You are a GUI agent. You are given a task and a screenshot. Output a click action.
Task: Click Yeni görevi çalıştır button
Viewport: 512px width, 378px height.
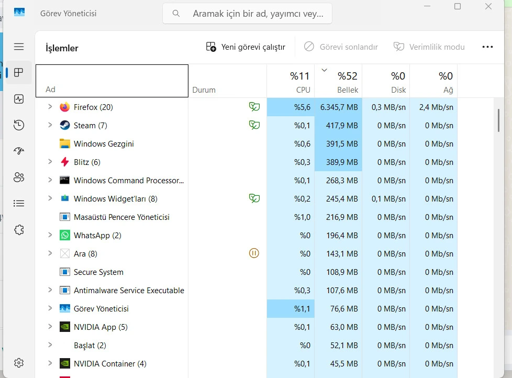click(246, 47)
